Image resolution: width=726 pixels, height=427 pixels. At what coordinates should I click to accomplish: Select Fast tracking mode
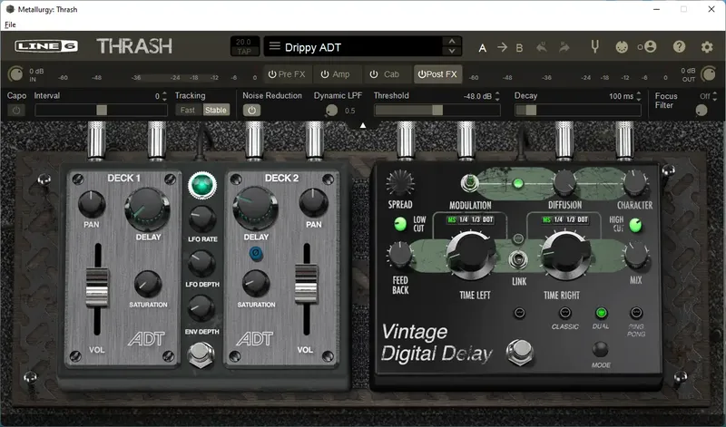[188, 110]
